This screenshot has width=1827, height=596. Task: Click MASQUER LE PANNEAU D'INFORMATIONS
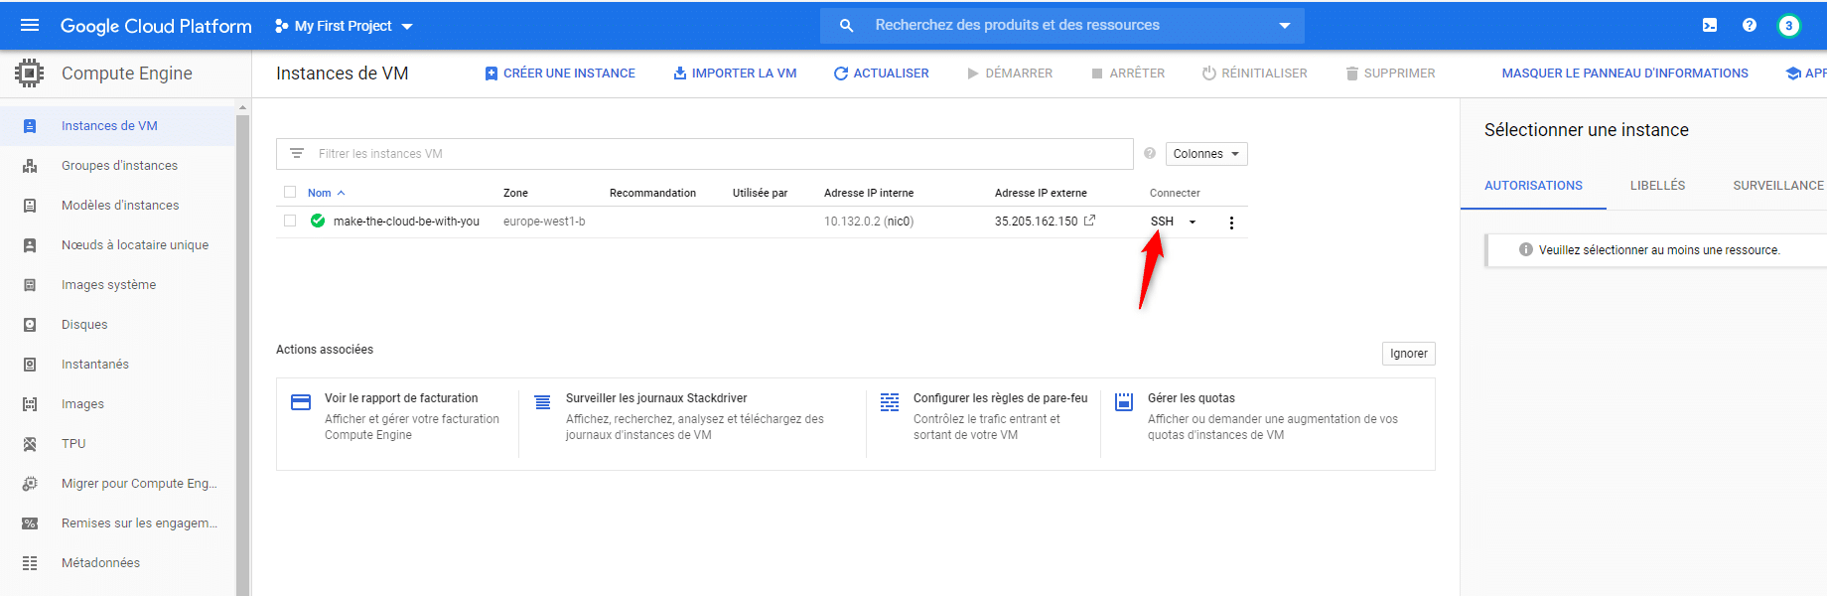(x=1624, y=74)
